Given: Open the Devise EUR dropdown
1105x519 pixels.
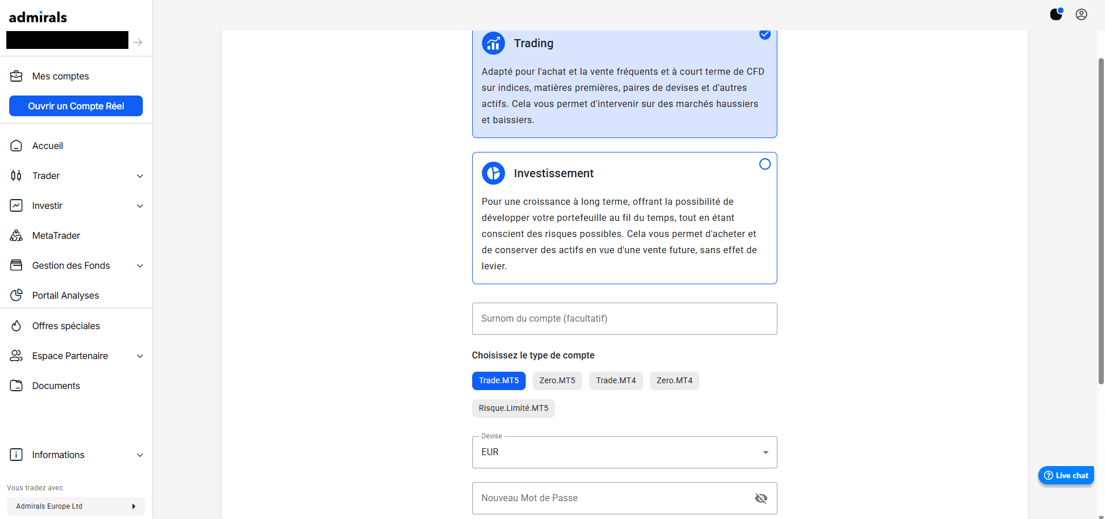Looking at the screenshot, I should tap(624, 452).
